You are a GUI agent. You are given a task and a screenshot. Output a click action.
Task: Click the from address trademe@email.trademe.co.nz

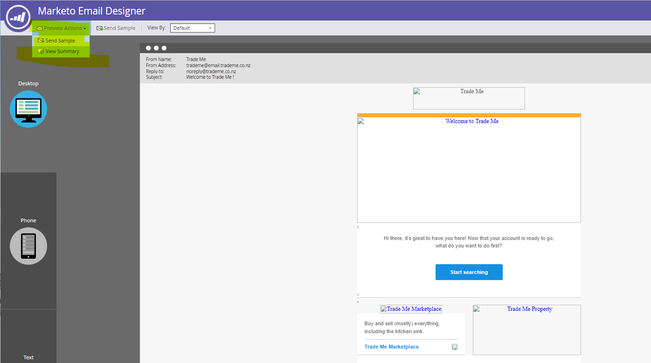coord(219,66)
